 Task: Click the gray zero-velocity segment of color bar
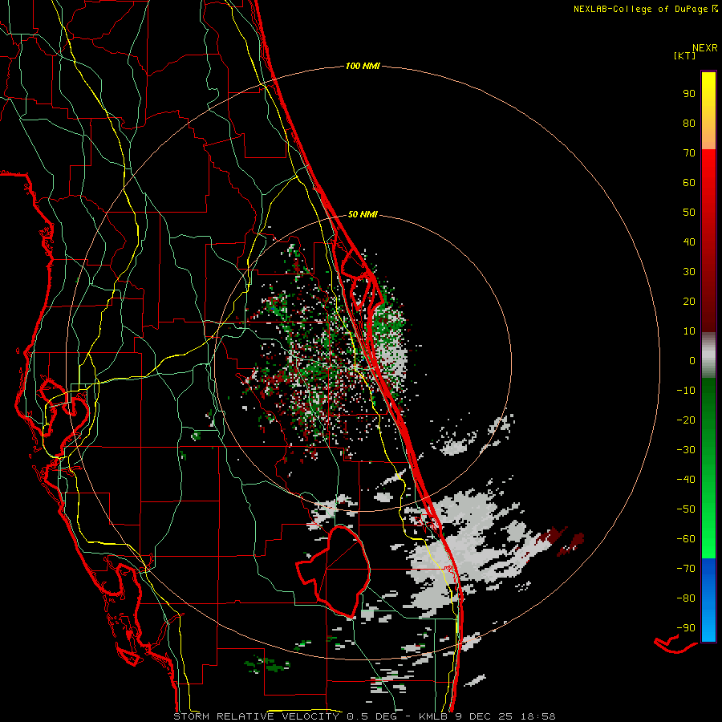pyautogui.click(x=708, y=355)
